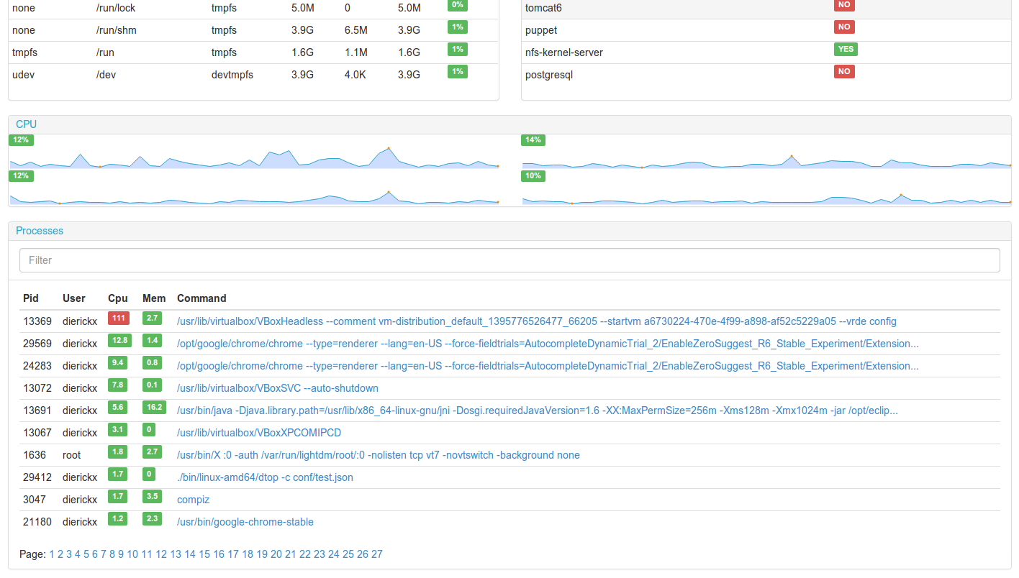Click the 1% usage badge for /dev
This screenshot has width=1019, height=578.
point(457,71)
